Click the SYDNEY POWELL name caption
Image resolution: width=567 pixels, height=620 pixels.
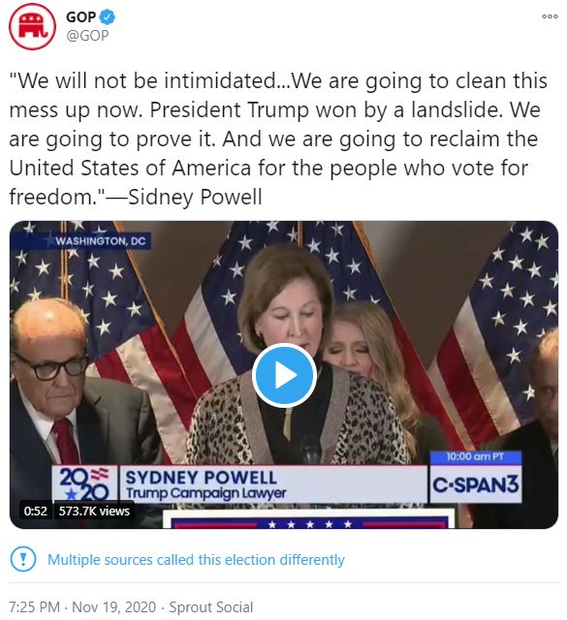(x=201, y=478)
